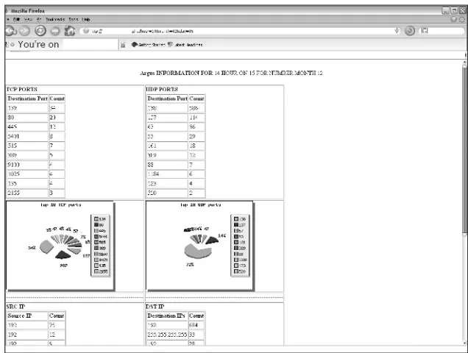The width and height of the screenshot is (468, 353).
Task: Click the search engine icon in search box
Action: pyautogui.click(x=424, y=31)
